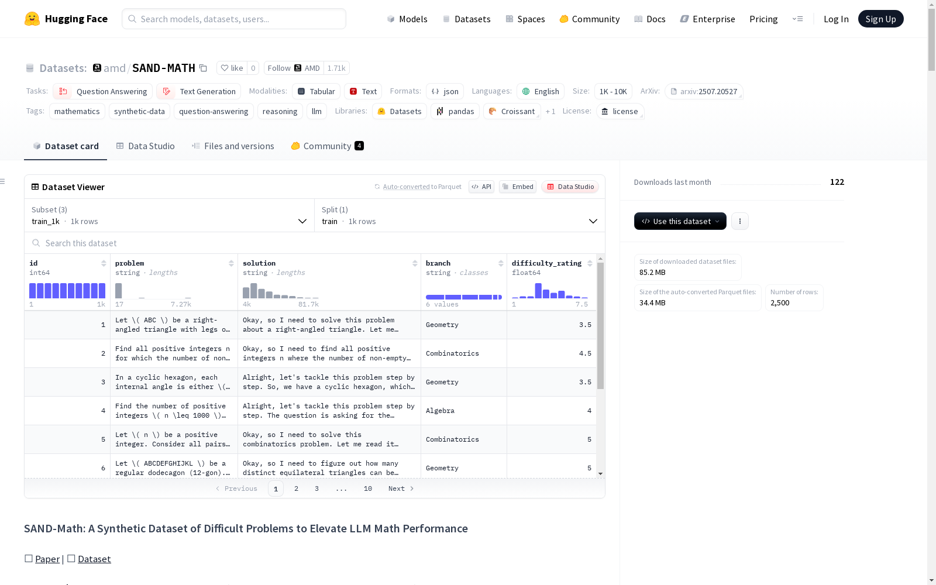Image resolution: width=936 pixels, height=585 pixels.
Task: Click the amd owner link in the title
Action: 115,68
